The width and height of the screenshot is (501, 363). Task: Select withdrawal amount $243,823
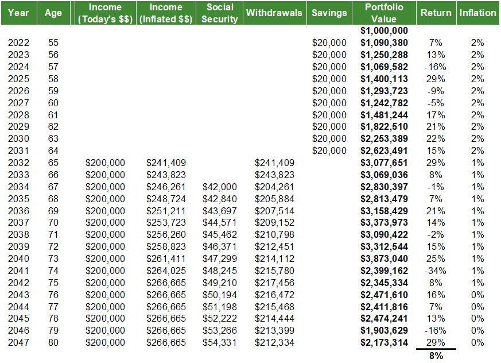pos(274,175)
